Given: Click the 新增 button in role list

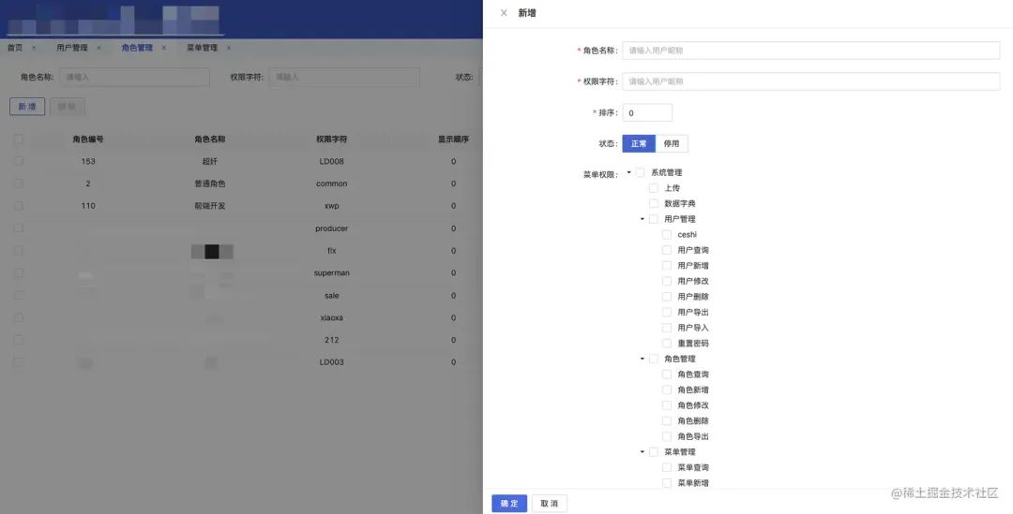Looking at the screenshot, I should click(x=27, y=107).
